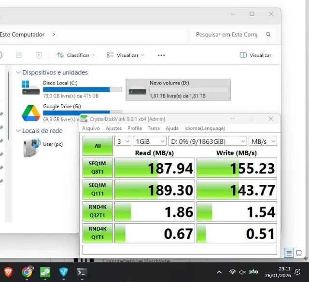Open the 1GiB test size dropdown

pyautogui.click(x=150, y=141)
